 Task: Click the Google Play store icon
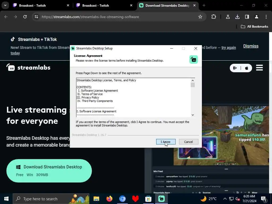click(235, 68)
